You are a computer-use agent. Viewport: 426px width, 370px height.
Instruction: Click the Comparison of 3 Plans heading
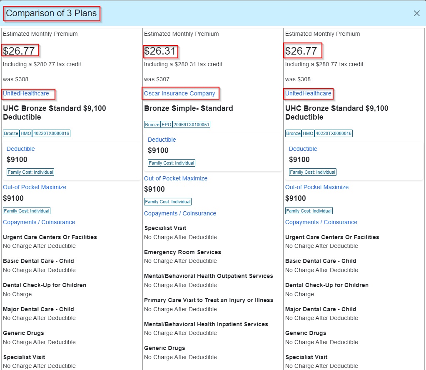pyautogui.click(x=51, y=13)
